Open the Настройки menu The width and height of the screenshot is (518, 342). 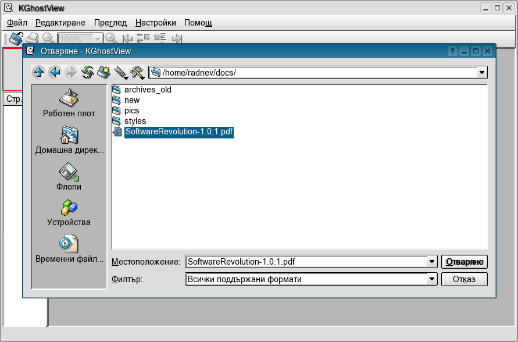tap(155, 23)
